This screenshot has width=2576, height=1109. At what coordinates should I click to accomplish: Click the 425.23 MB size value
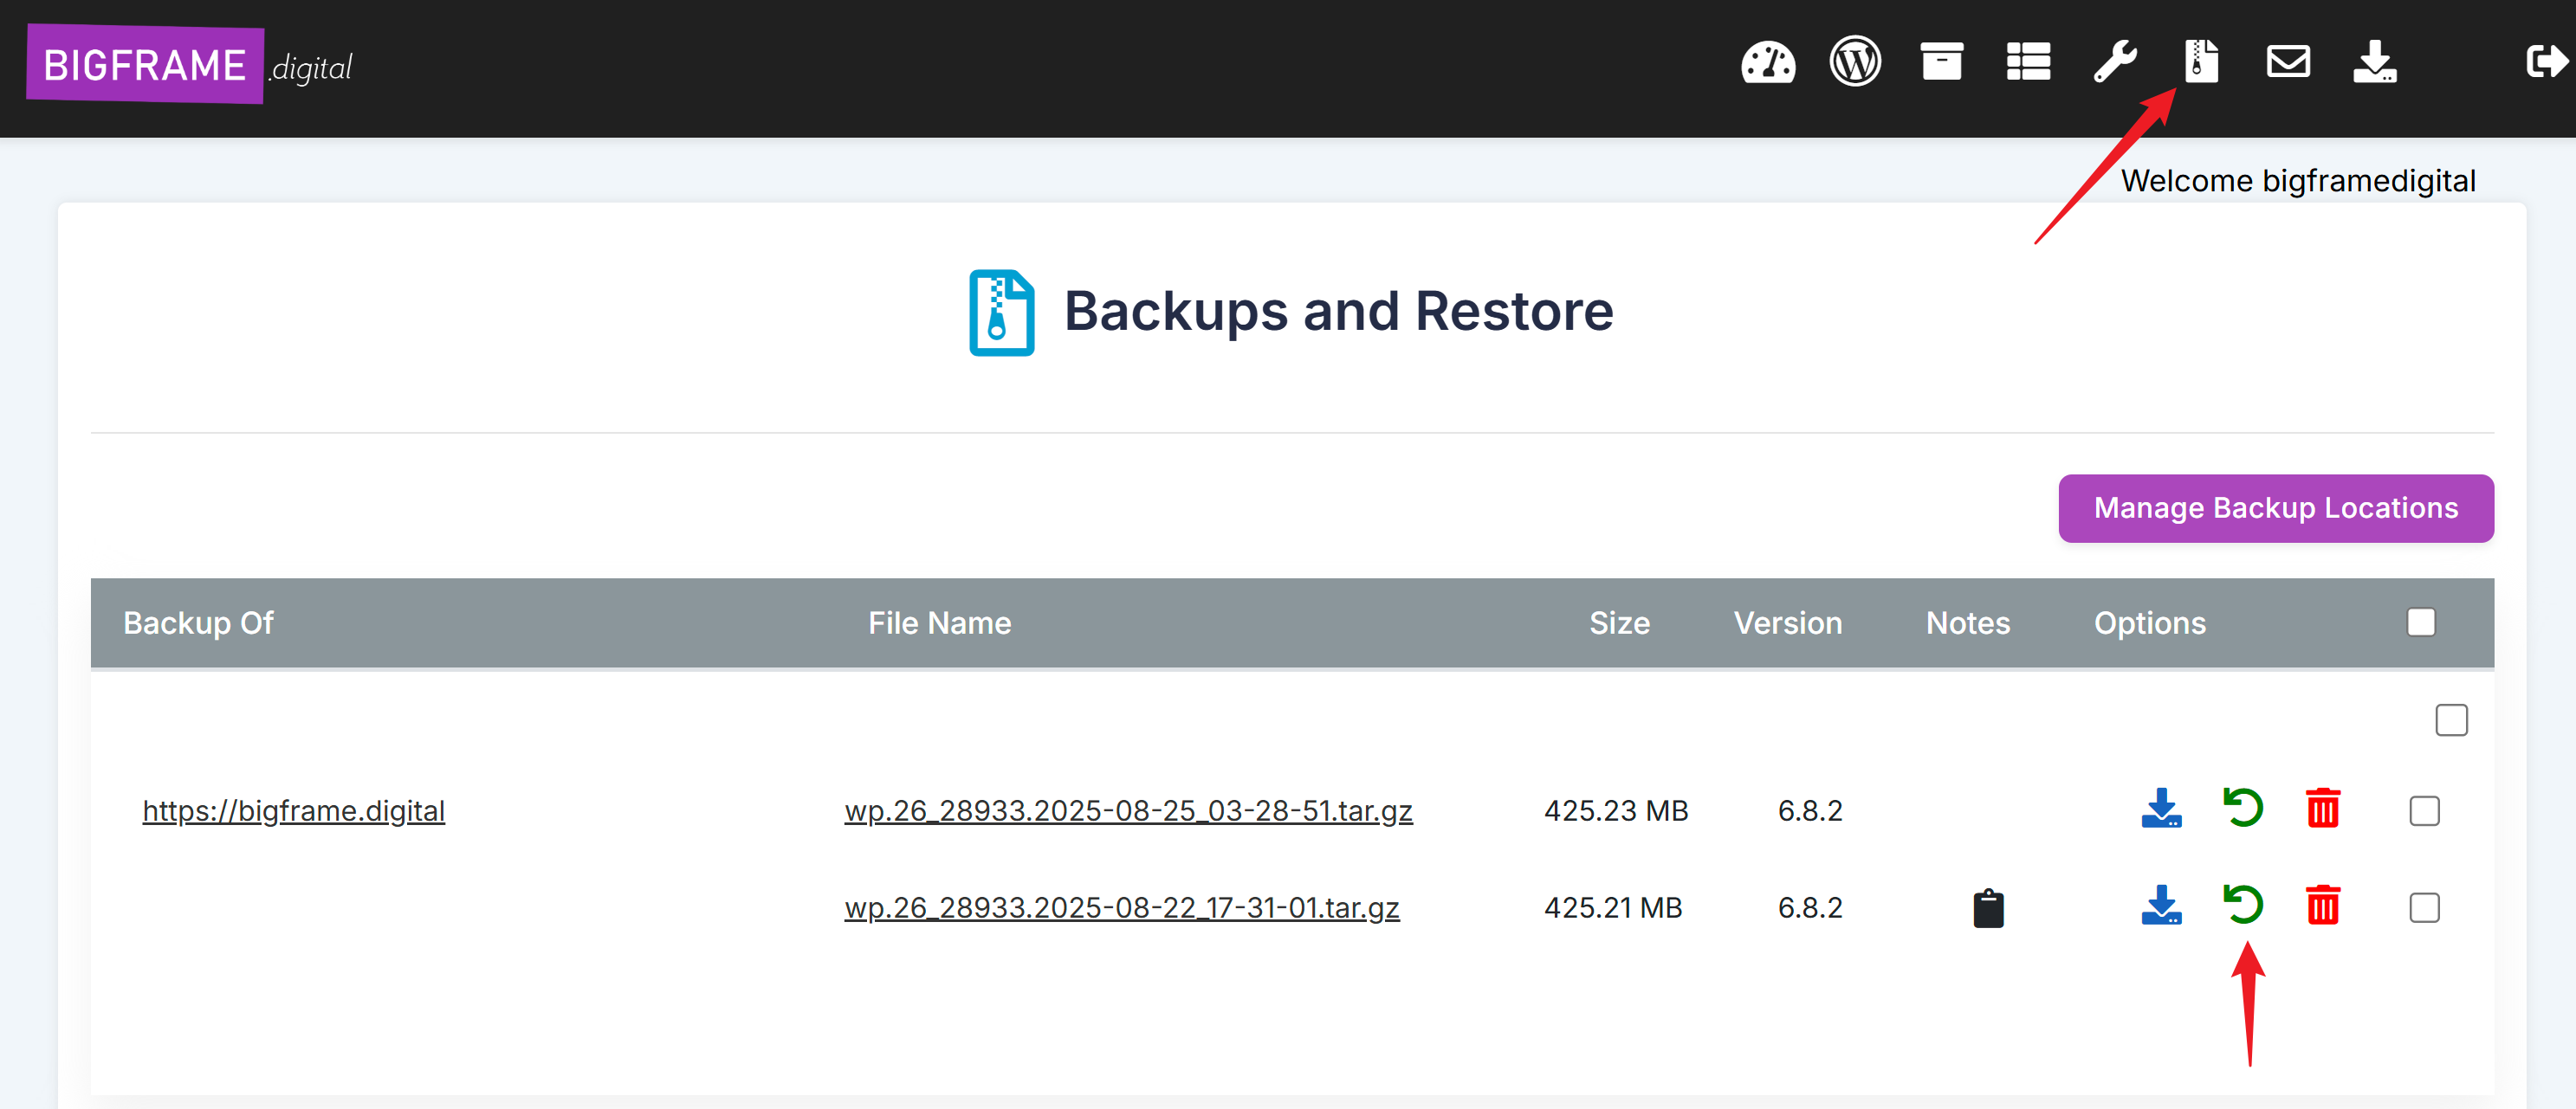pos(1616,810)
